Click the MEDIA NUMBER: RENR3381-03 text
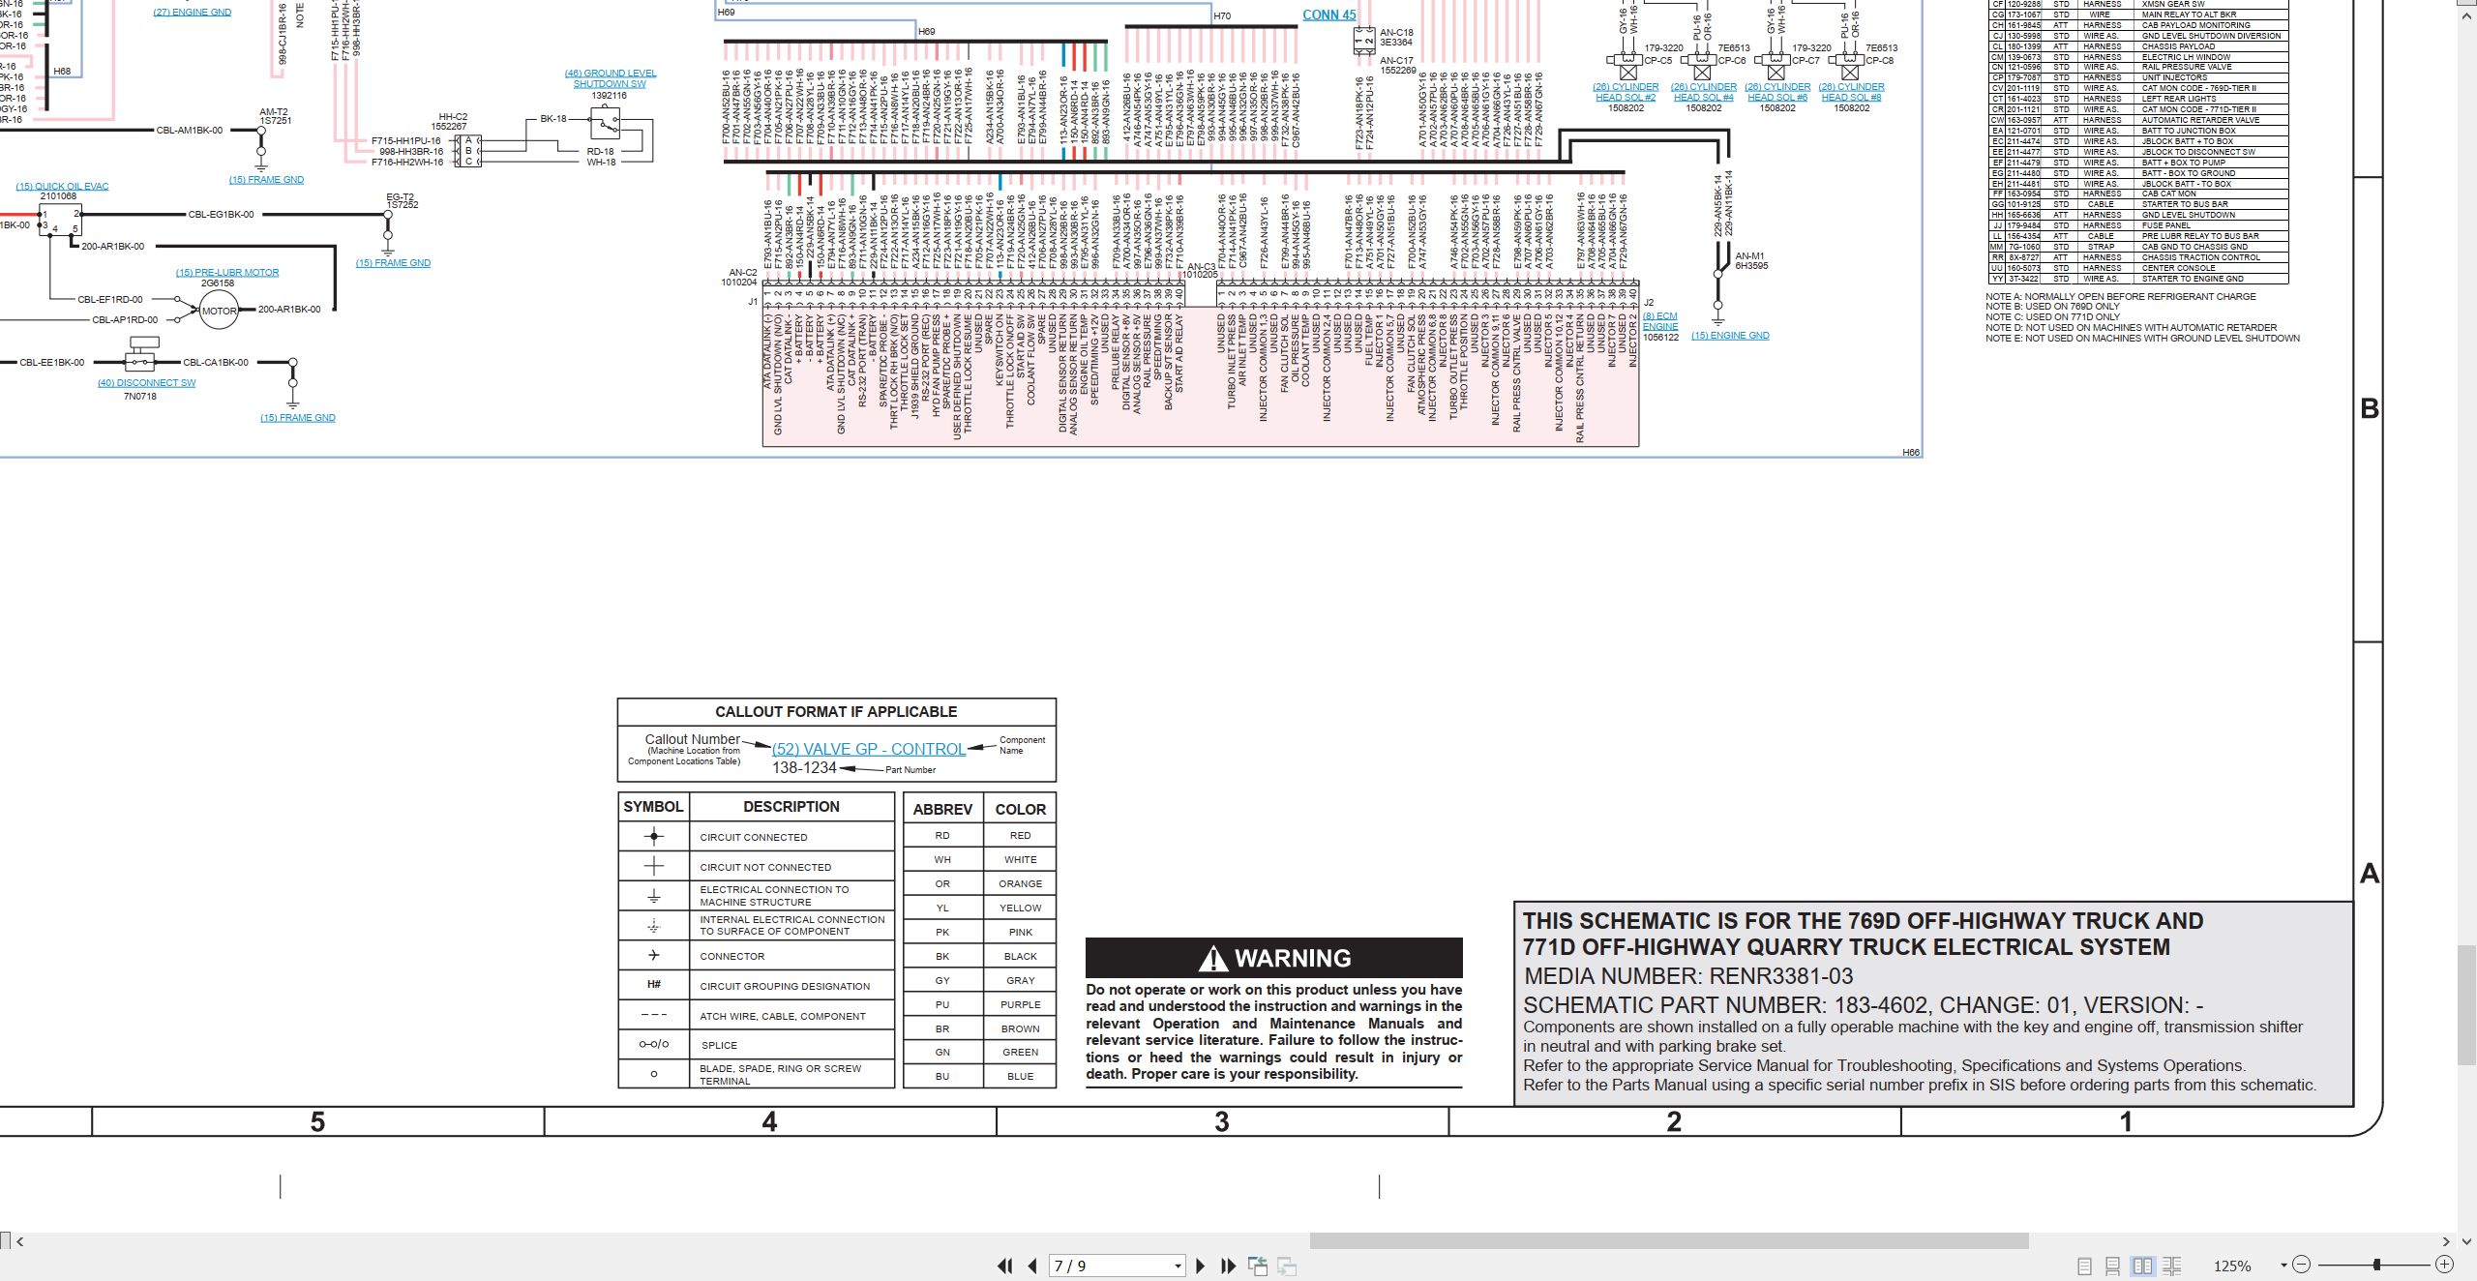This screenshot has width=2477, height=1281. (1688, 976)
